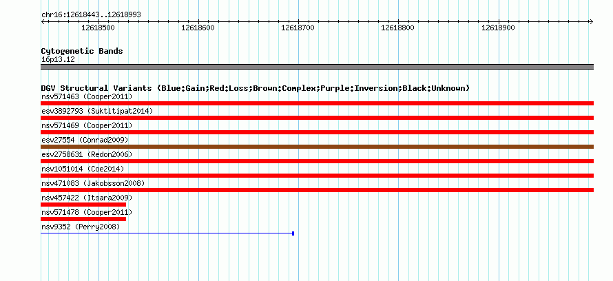This screenshot has height=281, width=613.
Task: Click the short red bar under nsv457422
Action: [x=83, y=205]
